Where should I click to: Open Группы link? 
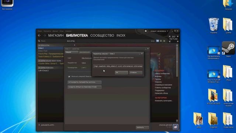(x=158, y=79)
